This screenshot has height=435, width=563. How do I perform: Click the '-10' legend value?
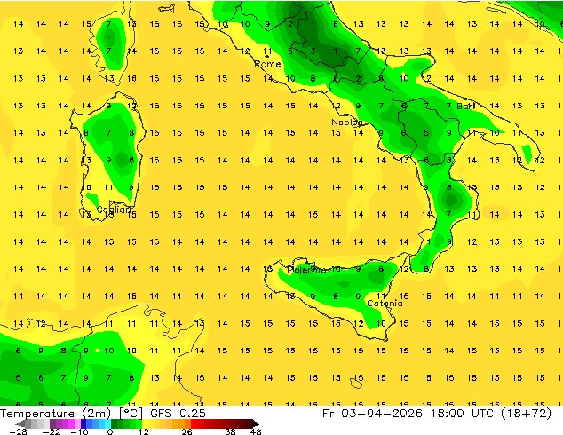click(x=79, y=431)
